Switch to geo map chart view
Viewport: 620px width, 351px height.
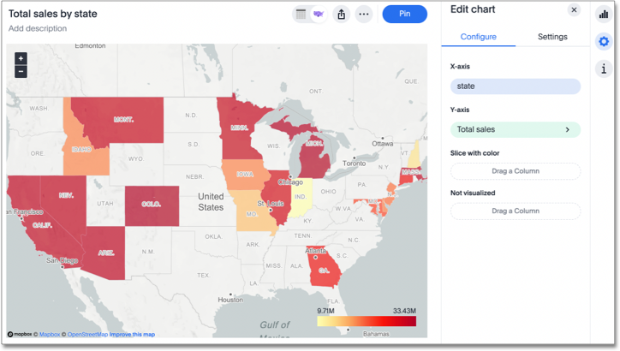319,14
